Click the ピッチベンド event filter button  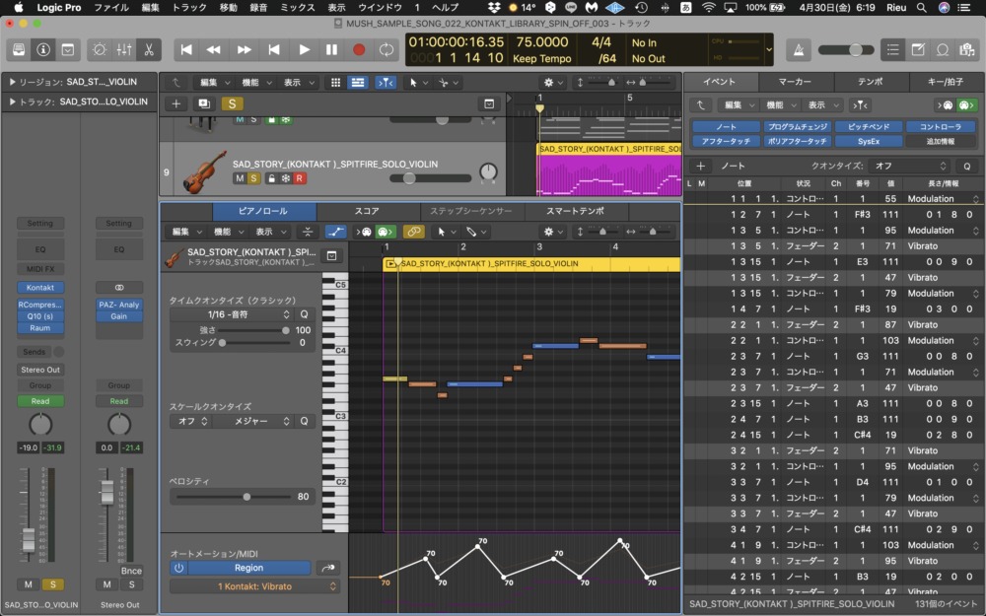coord(869,127)
